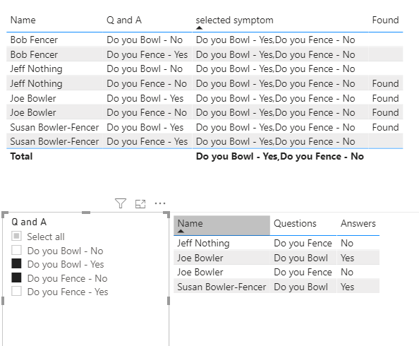This screenshot has height=346, width=419.
Task: Sort by the Found column header
Action: [x=385, y=20]
